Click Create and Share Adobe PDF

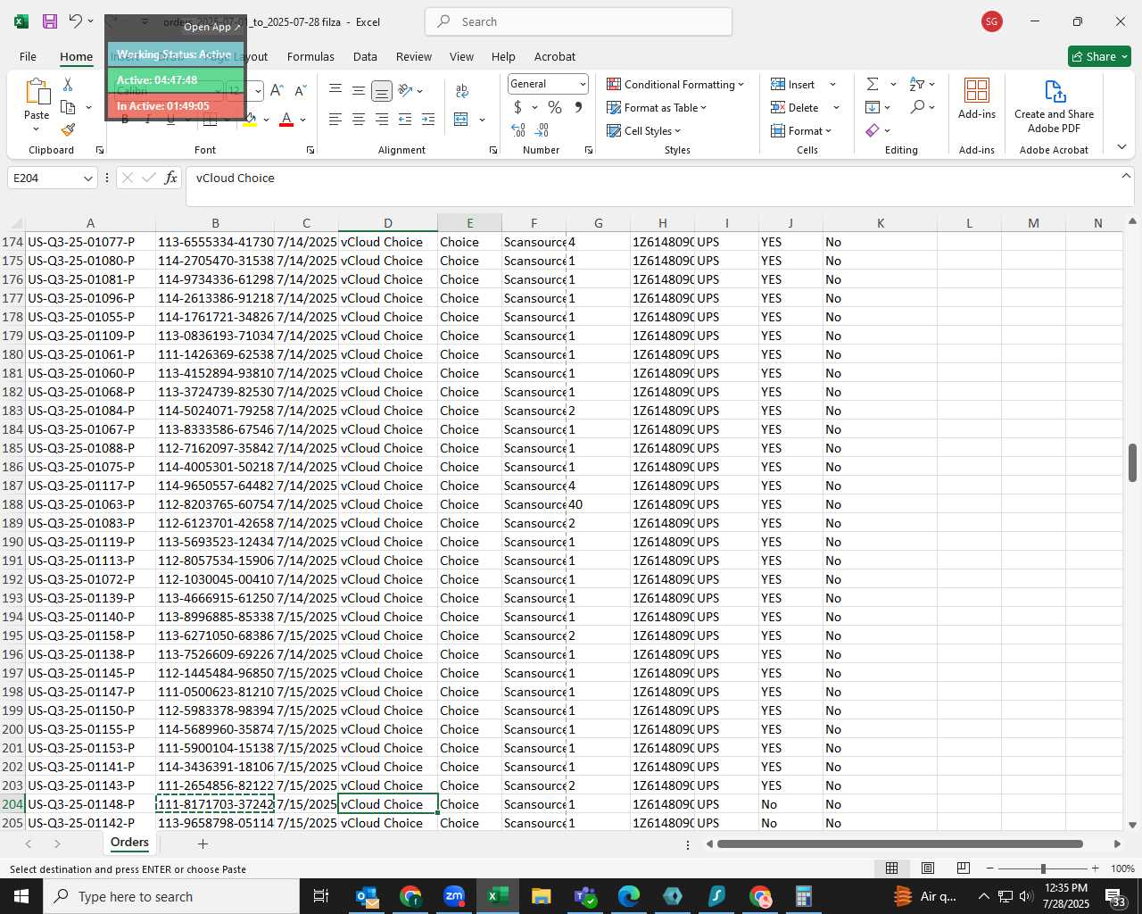click(1054, 107)
